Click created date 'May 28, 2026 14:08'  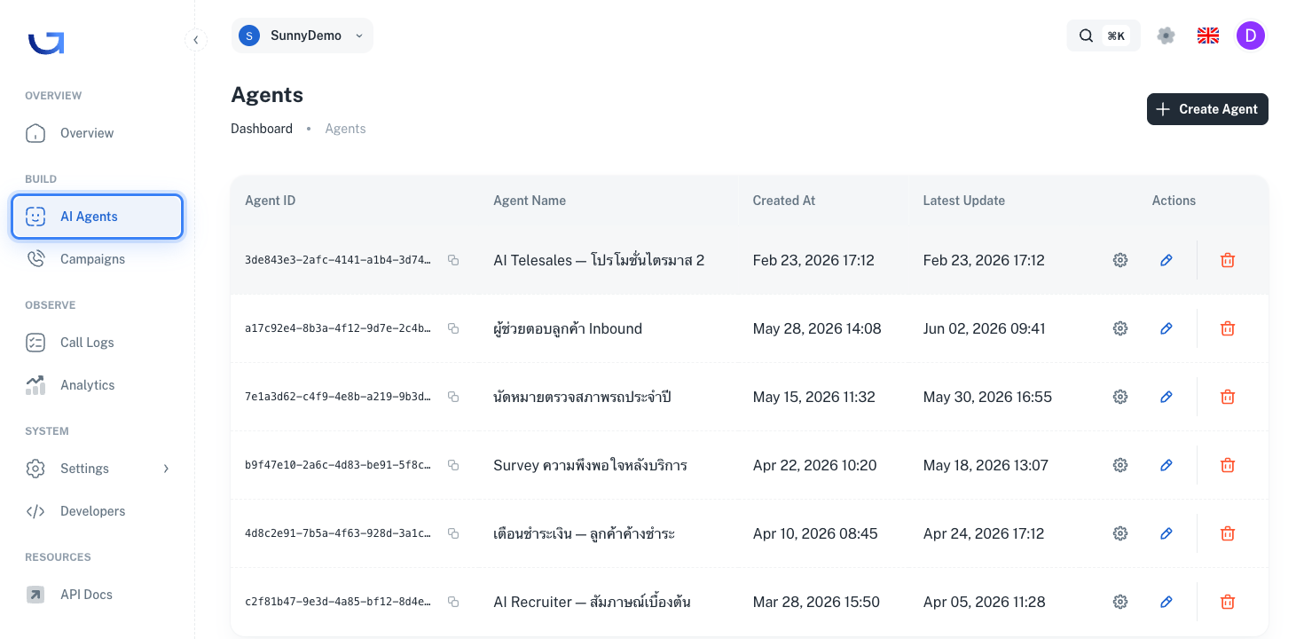tap(817, 328)
